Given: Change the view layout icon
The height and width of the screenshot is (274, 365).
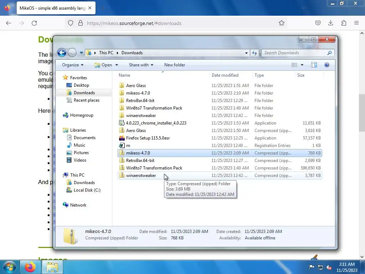Looking at the screenshot, I should 294,65.
